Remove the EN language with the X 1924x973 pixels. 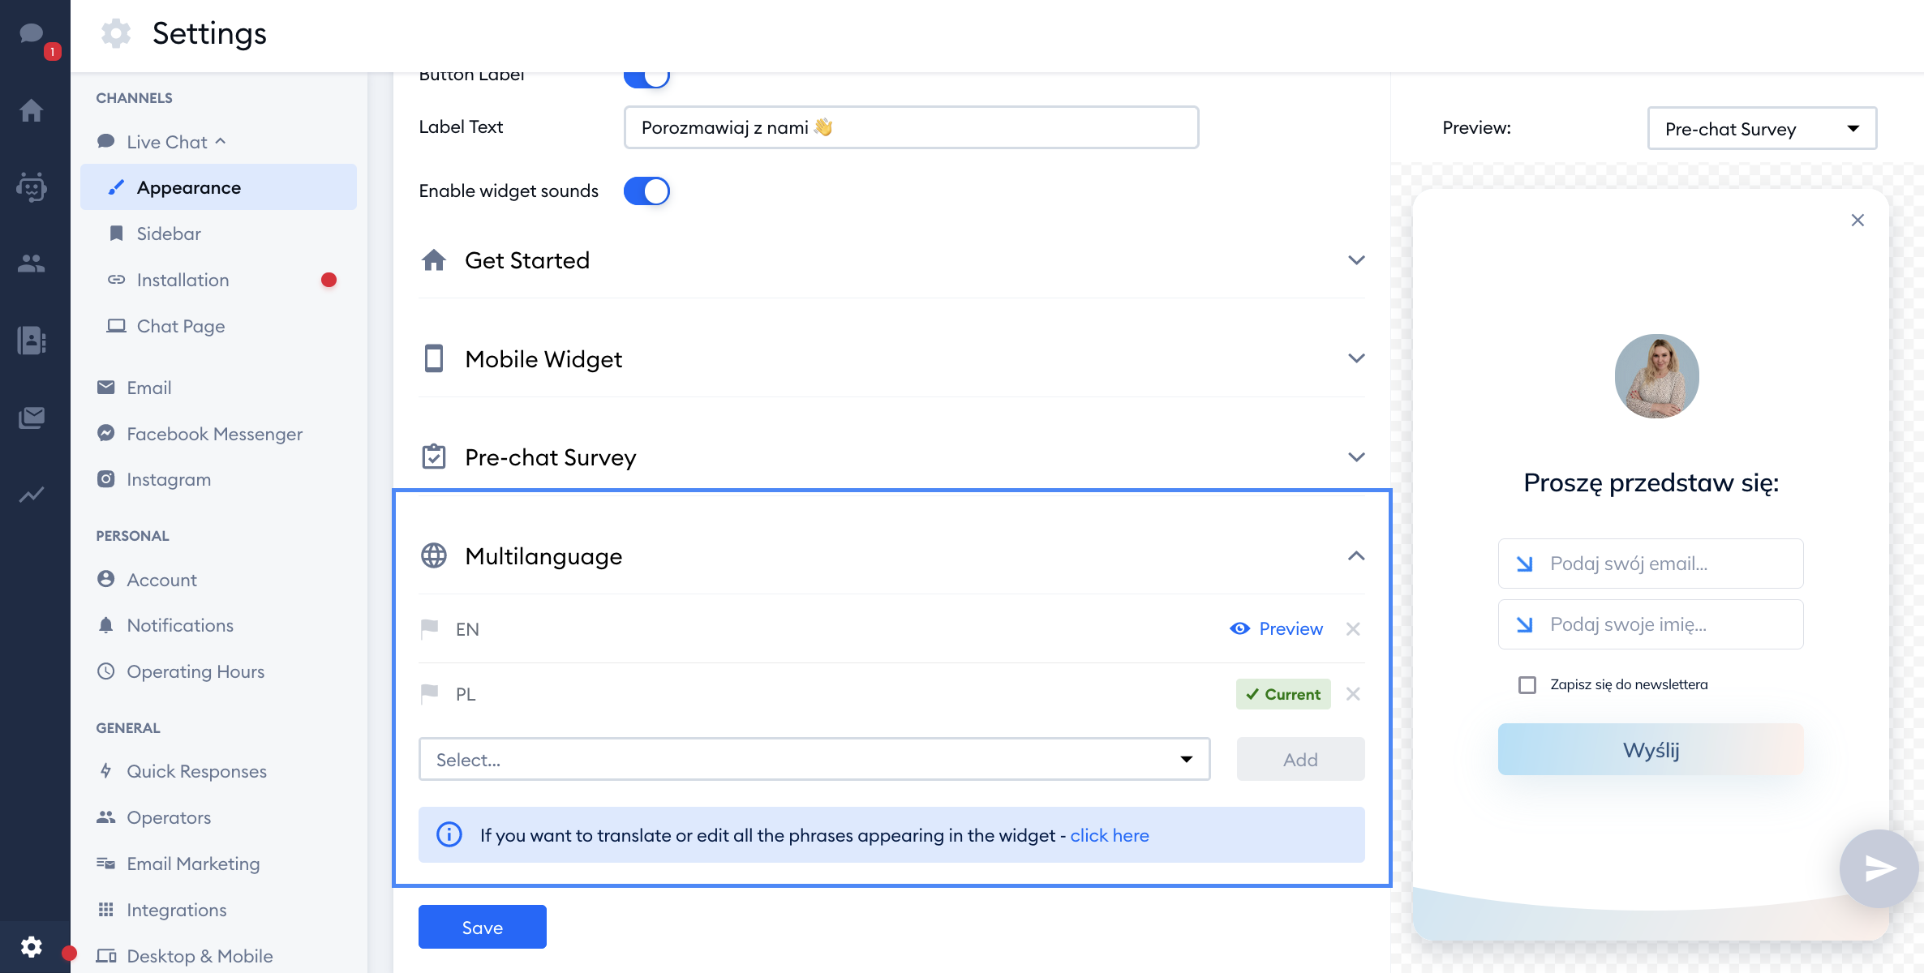1353,629
